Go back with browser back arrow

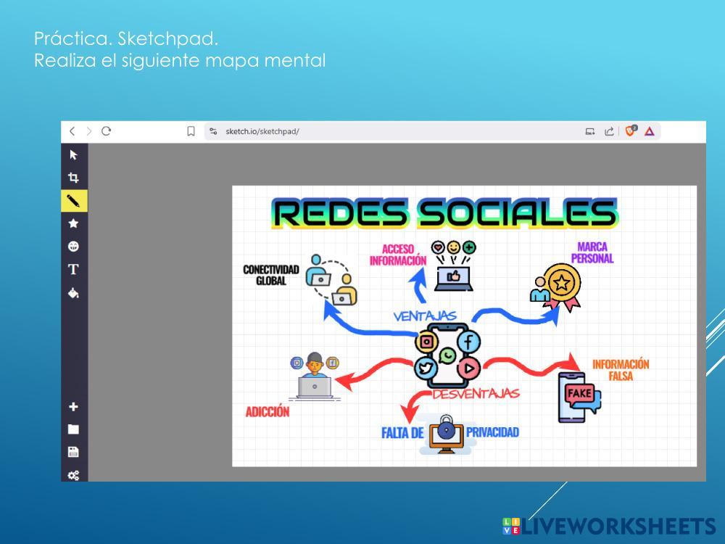72,131
